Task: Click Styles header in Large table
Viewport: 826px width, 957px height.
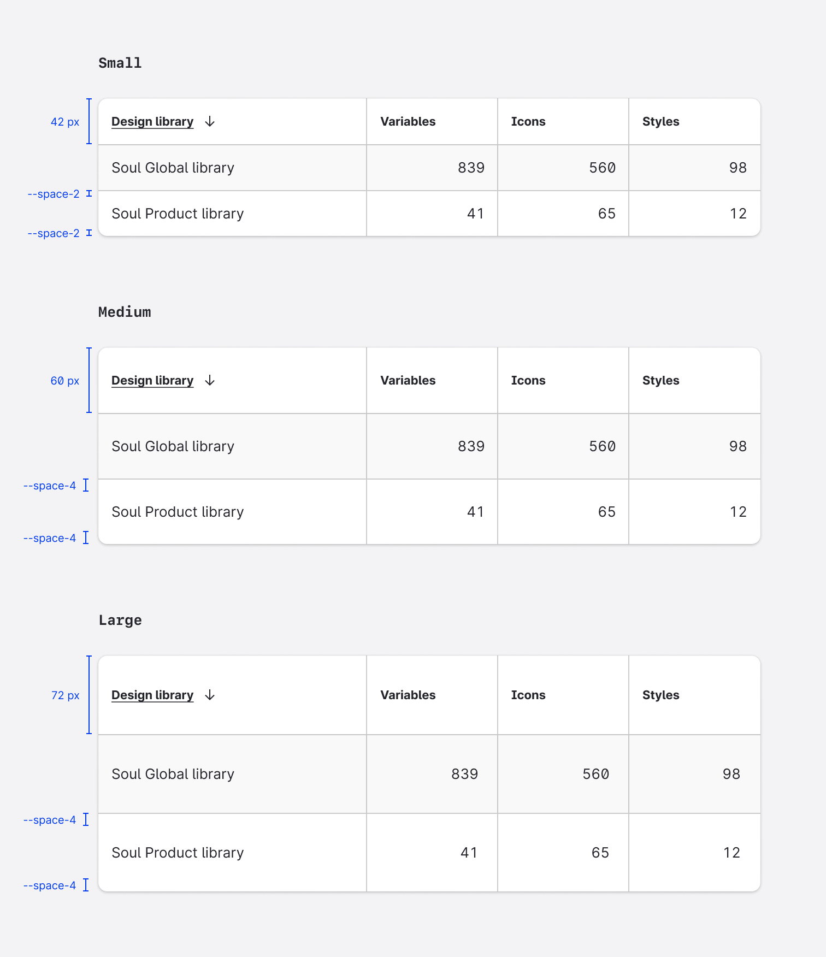Action: point(660,695)
